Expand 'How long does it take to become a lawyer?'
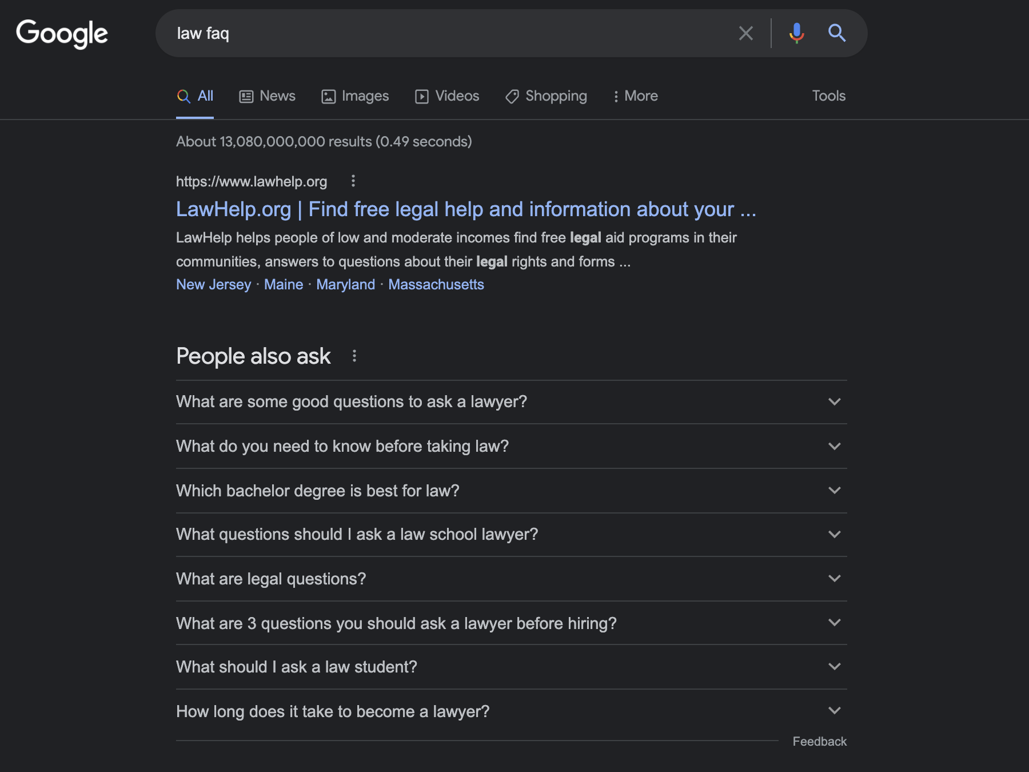This screenshot has width=1029, height=772. pos(511,711)
